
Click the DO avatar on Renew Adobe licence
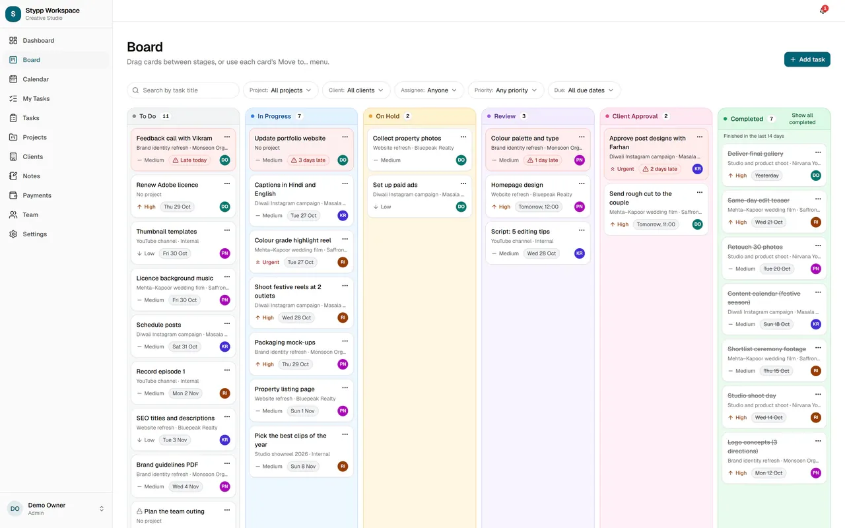pyautogui.click(x=225, y=207)
